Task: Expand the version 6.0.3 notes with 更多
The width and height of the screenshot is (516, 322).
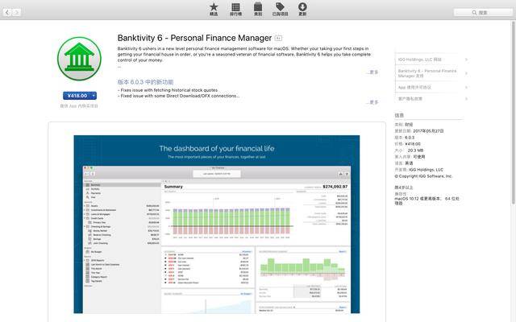Action: pyautogui.click(x=373, y=102)
